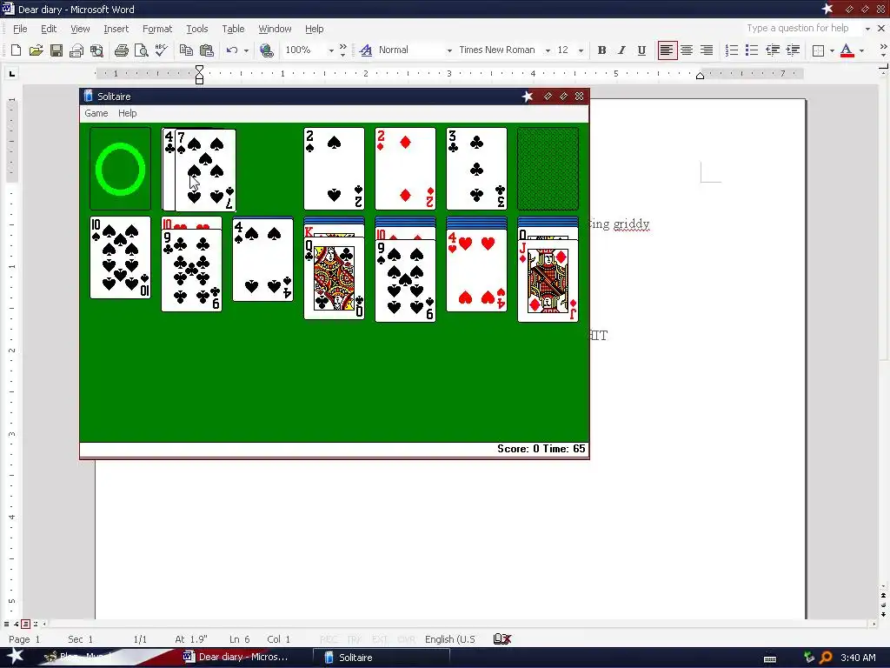
Task: Click the Type a question for help box
Action: pyautogui.click(x=801, y=29)
